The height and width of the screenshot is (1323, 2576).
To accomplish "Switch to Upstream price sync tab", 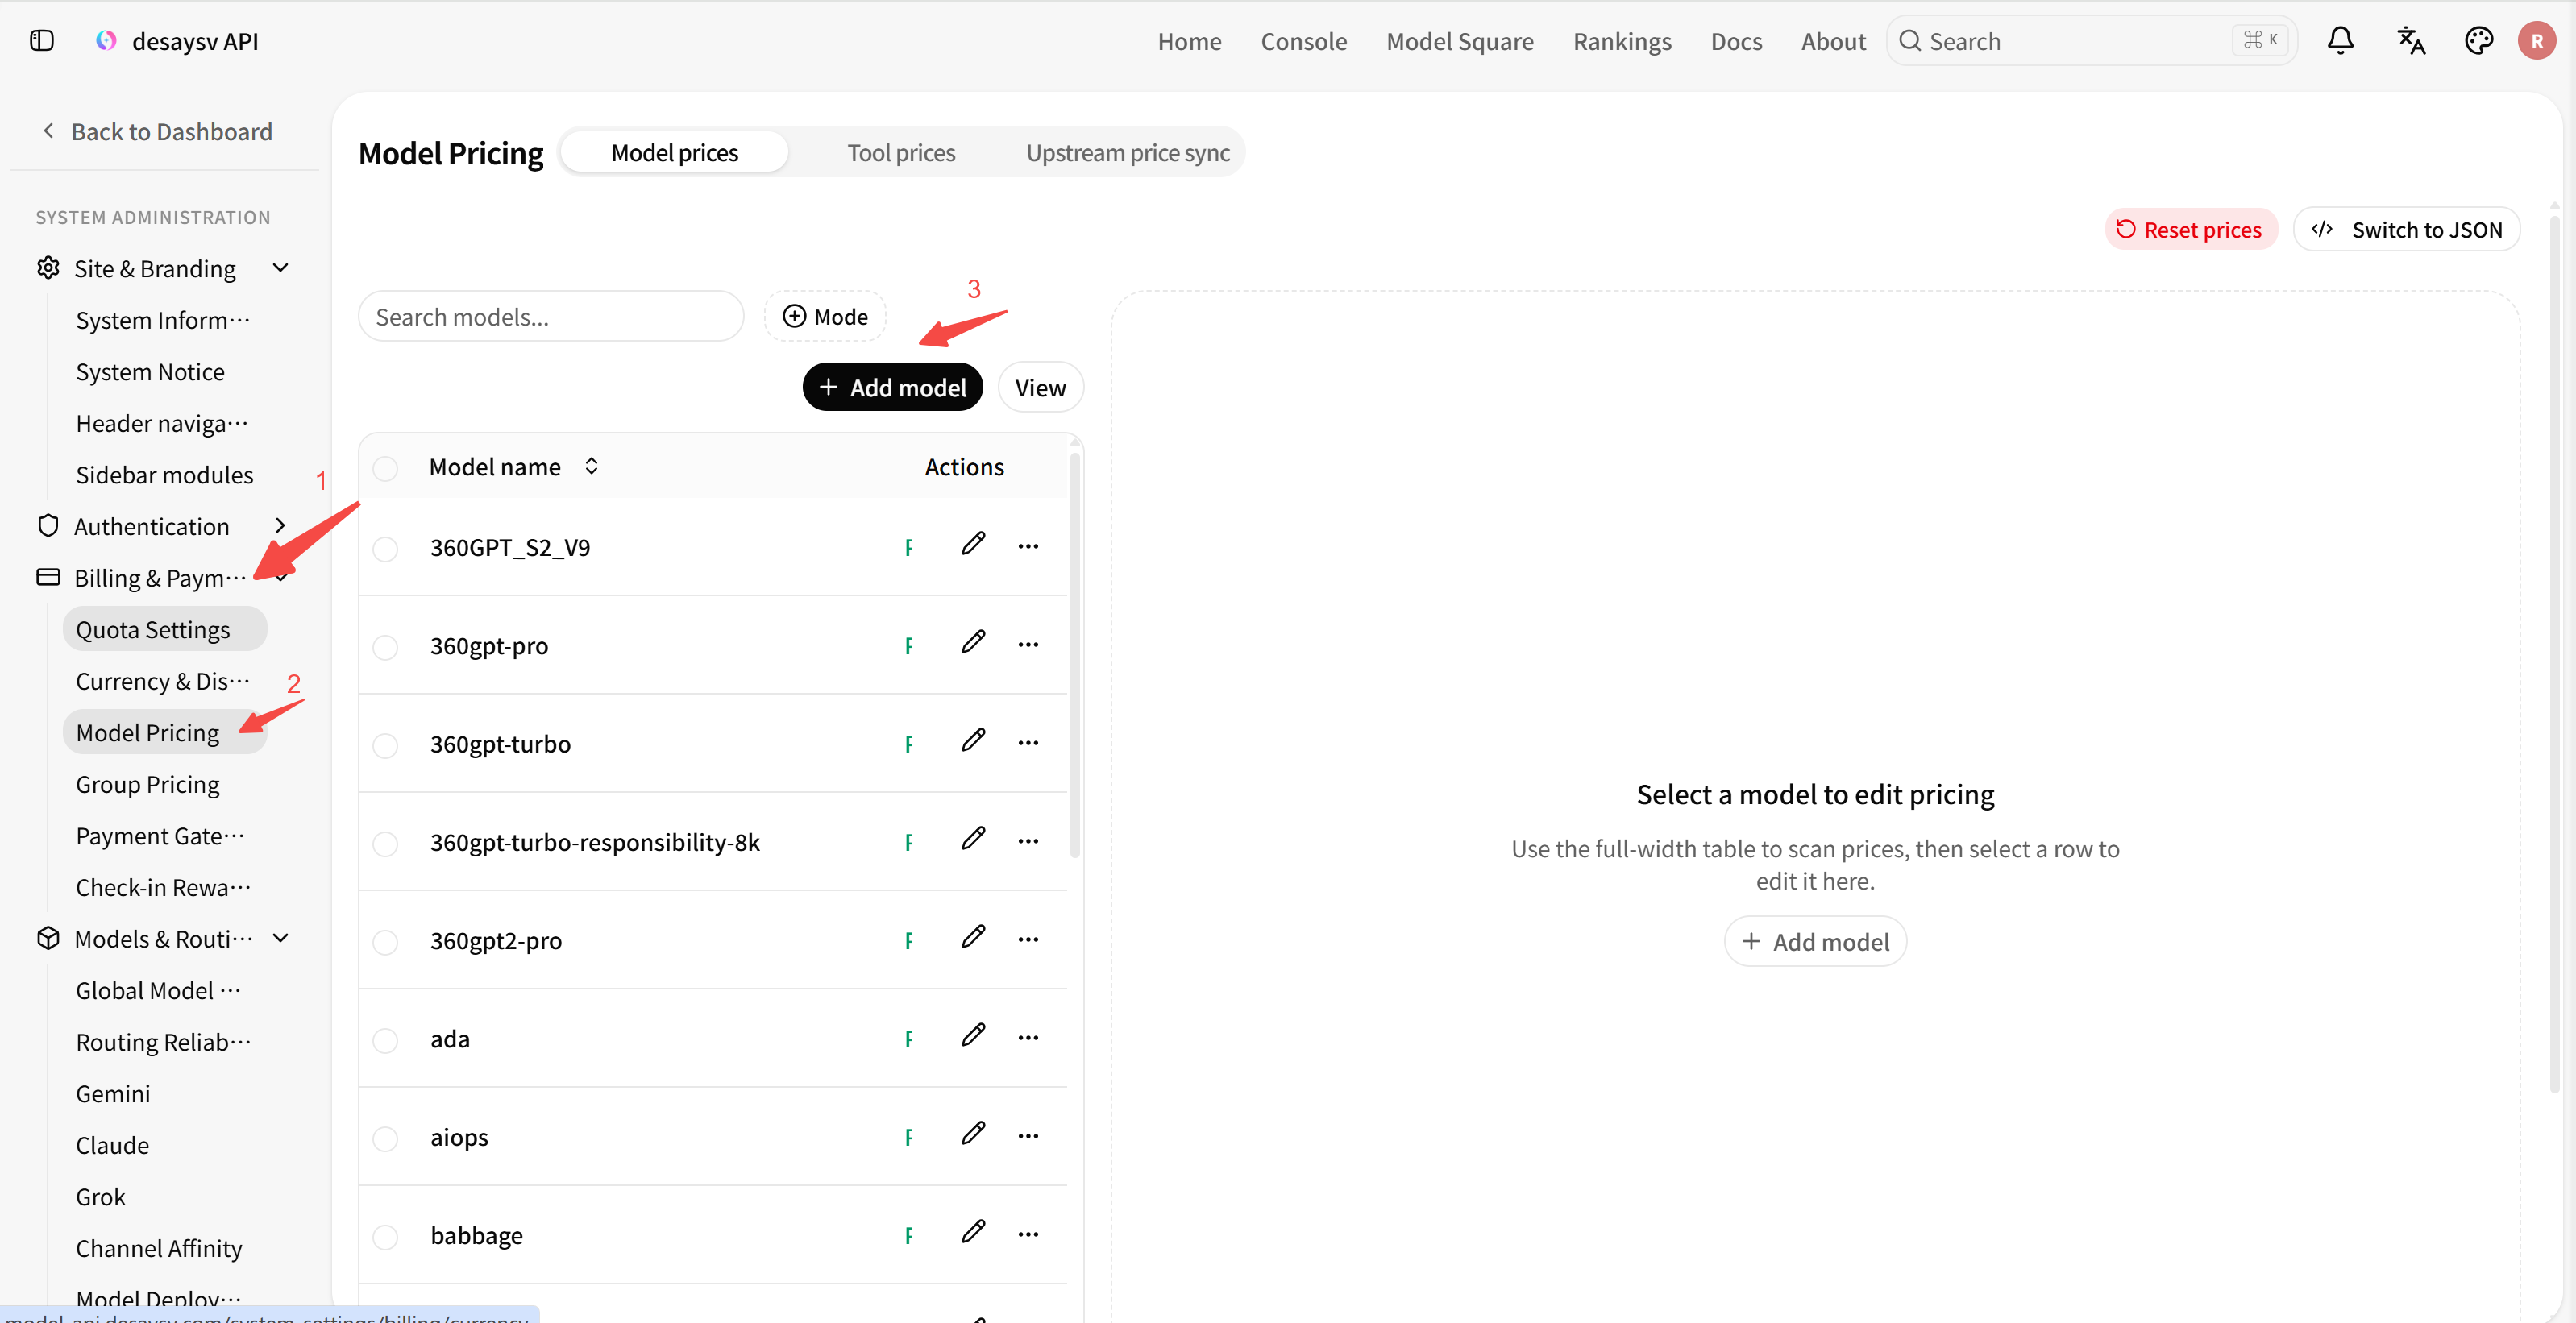I will 1127,153.
